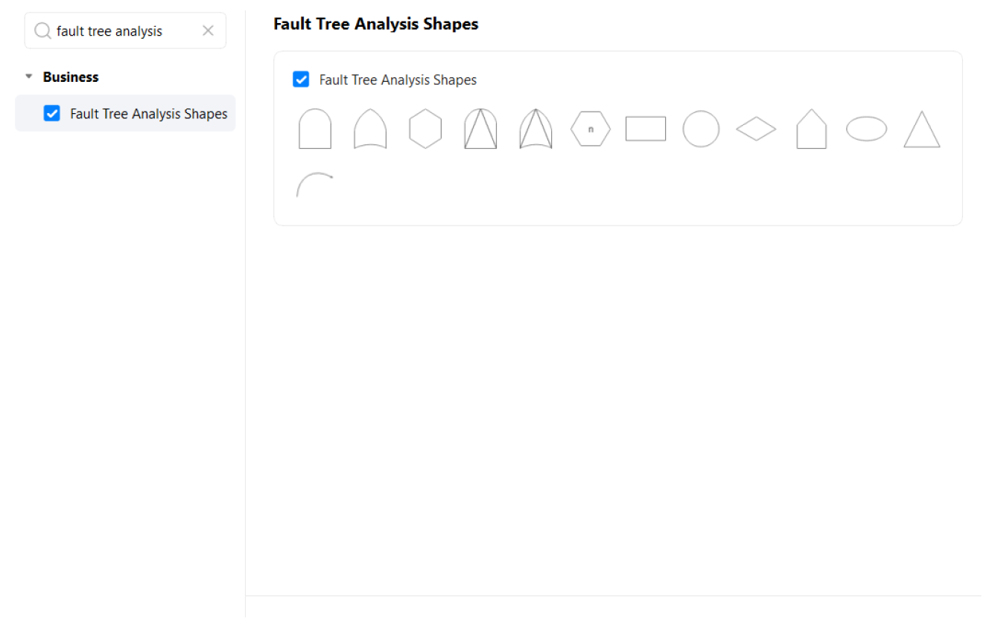Click in the 'fault tree analysis' search box
The height and width of the screenshot is (628, 992).
[125, 31]
